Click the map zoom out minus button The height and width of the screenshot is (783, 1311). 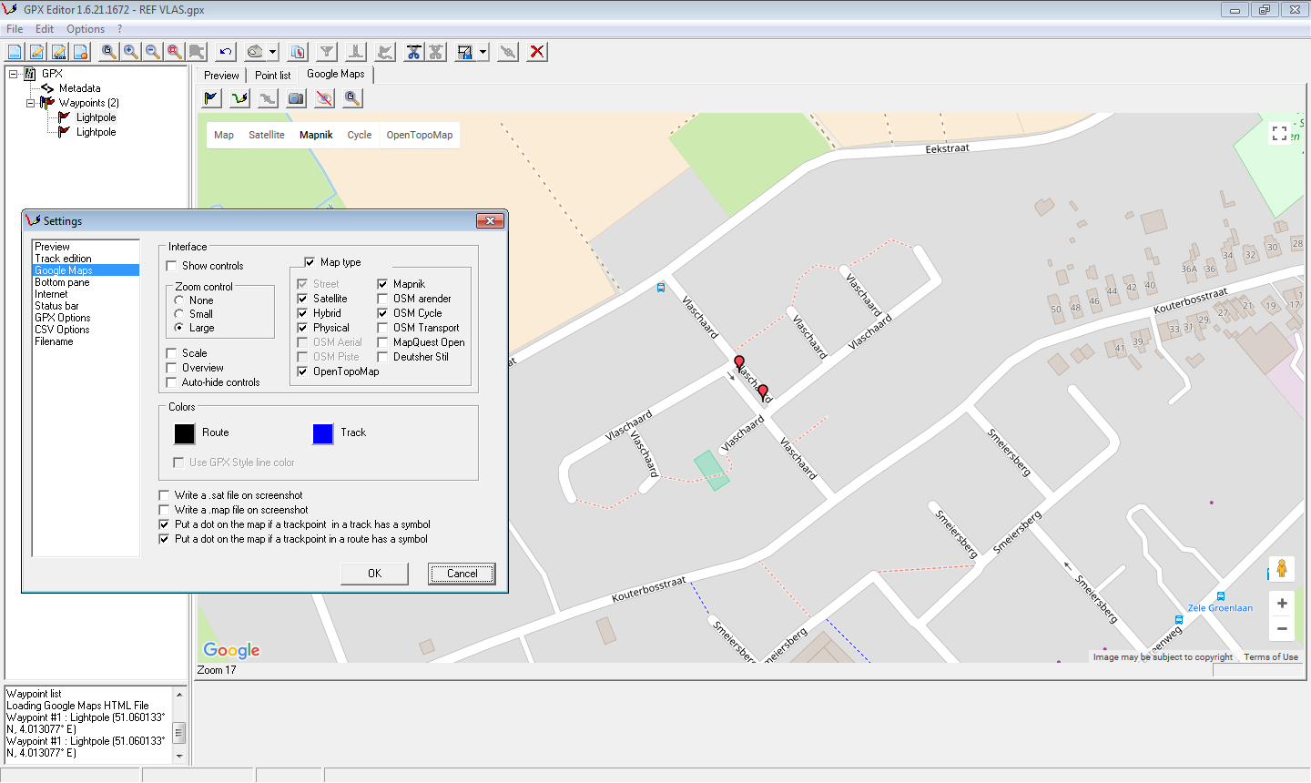(x=1282, y=628)
